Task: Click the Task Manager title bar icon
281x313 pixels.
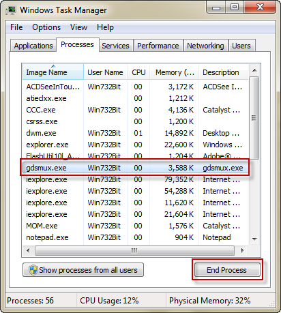Action: click(x=11, y=10)
